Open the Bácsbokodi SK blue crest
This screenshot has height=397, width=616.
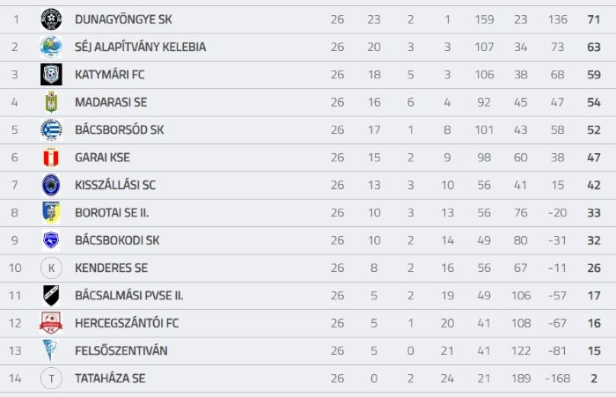51,240
